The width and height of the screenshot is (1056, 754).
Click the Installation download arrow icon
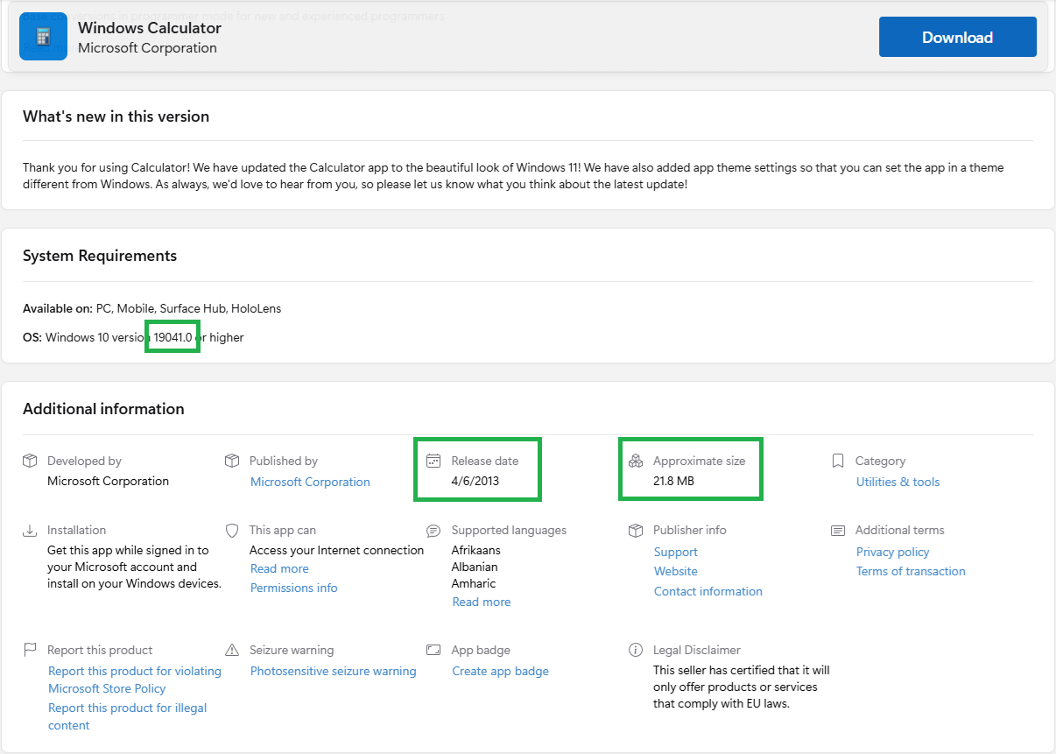pyautogui.click(x=30, y=530)
